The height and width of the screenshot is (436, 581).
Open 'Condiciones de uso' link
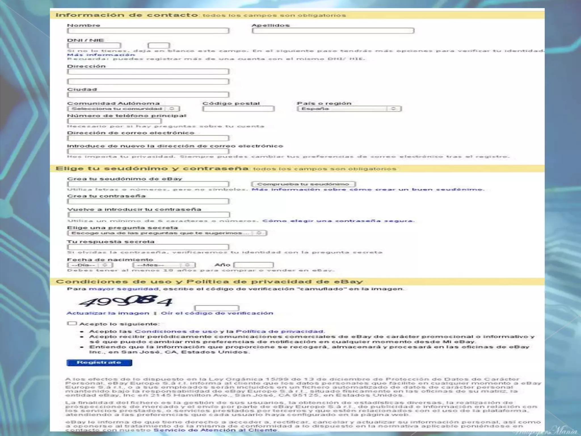point(176,331)
